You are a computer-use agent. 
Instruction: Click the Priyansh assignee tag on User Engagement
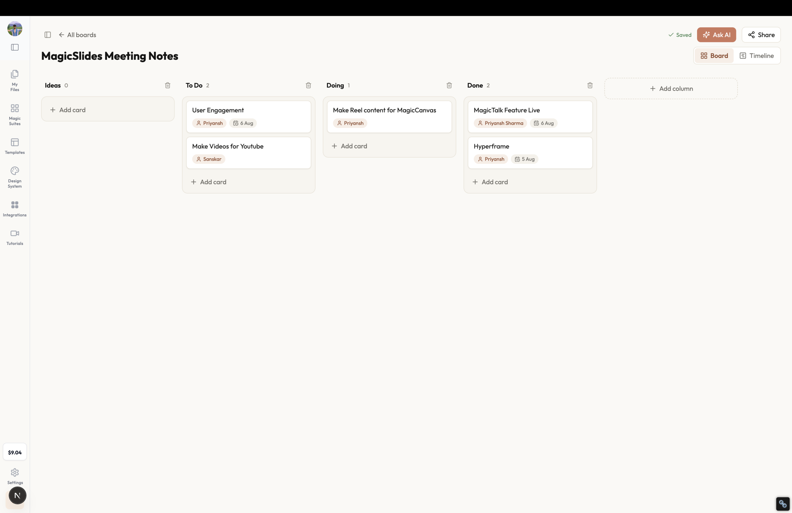point(209,123)
